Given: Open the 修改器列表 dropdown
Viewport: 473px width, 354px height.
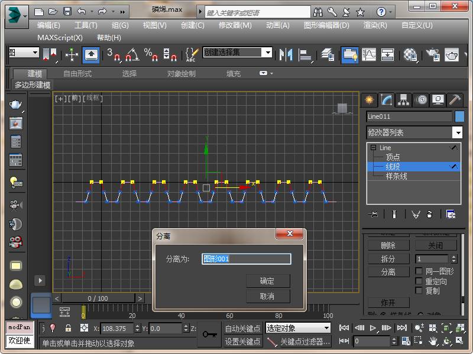Looking at the screenshot, I should [457, 132].
